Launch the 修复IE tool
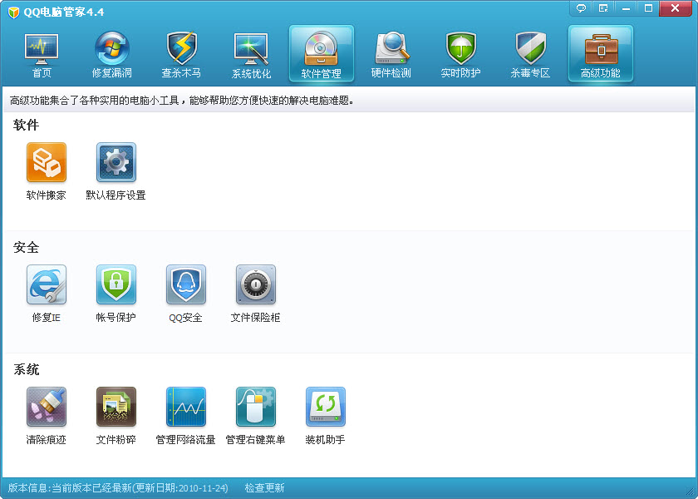The image size is (698, 499). [47, 284]
